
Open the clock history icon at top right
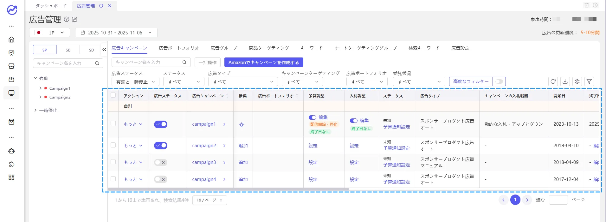[x=595, y=5]
